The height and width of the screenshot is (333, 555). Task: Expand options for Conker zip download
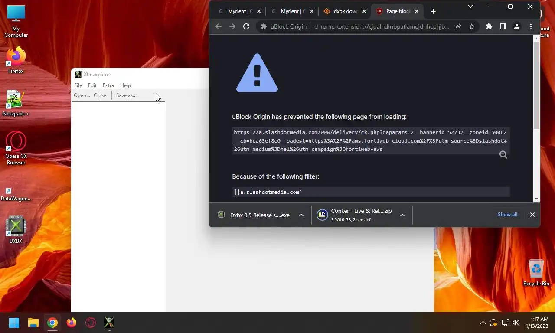pyautogui.click(x=402, y=215)
